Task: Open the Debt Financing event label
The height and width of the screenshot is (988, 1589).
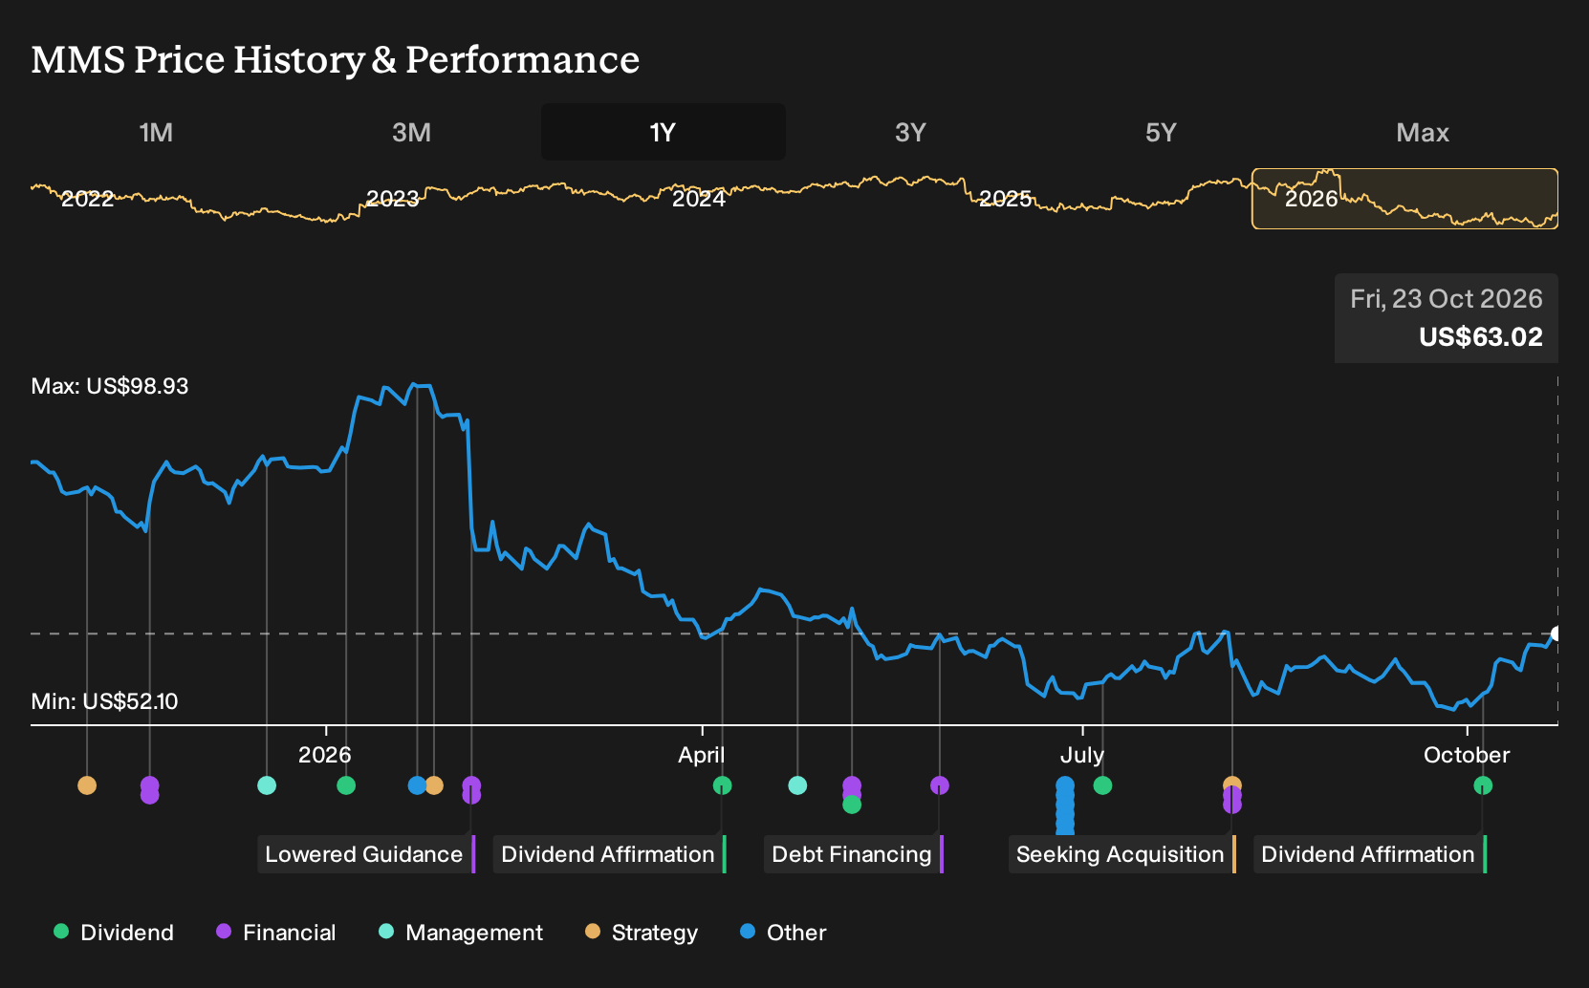Action: (854, 854)
